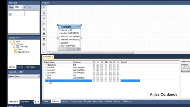Click the scroll left arrow of diagram
The width and height of the screenshot is (190, 107).
click(x=48, y=52)
